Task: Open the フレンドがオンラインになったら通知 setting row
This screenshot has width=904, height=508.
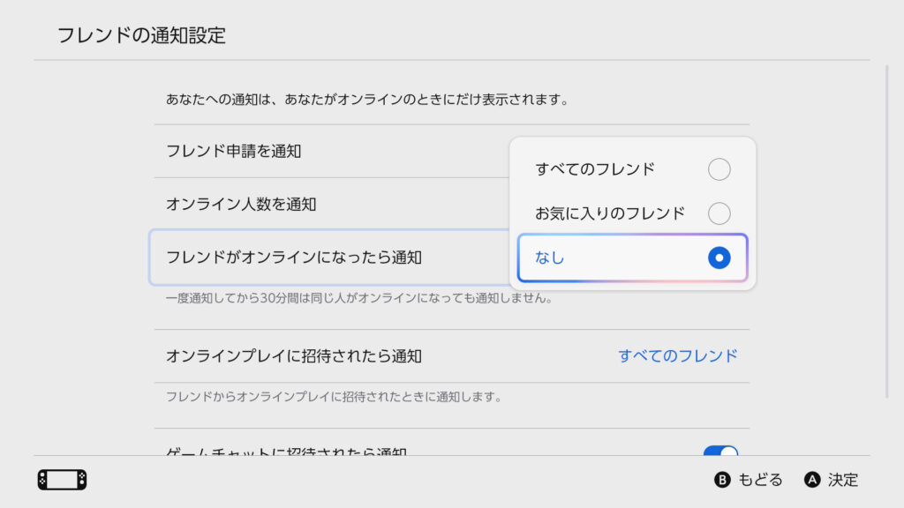Action: [x=329, y=258]
